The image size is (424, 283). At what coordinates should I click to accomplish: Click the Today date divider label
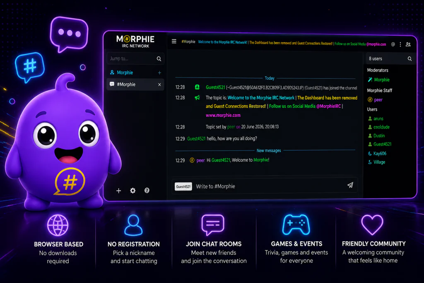tap(269, 78)
